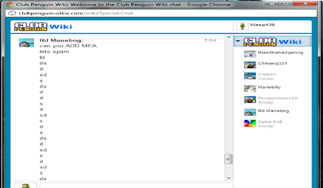Click the address bar URL
The width and height of the screenshot is (323, 188).
point(76,13)
